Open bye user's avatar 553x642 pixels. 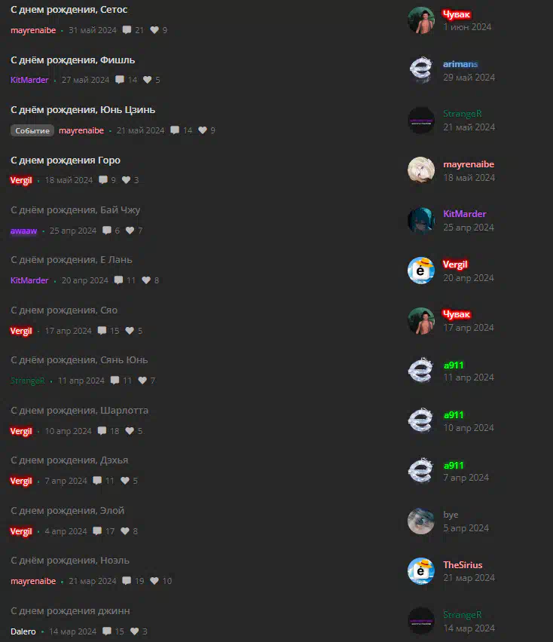click(x=421, y=521)
